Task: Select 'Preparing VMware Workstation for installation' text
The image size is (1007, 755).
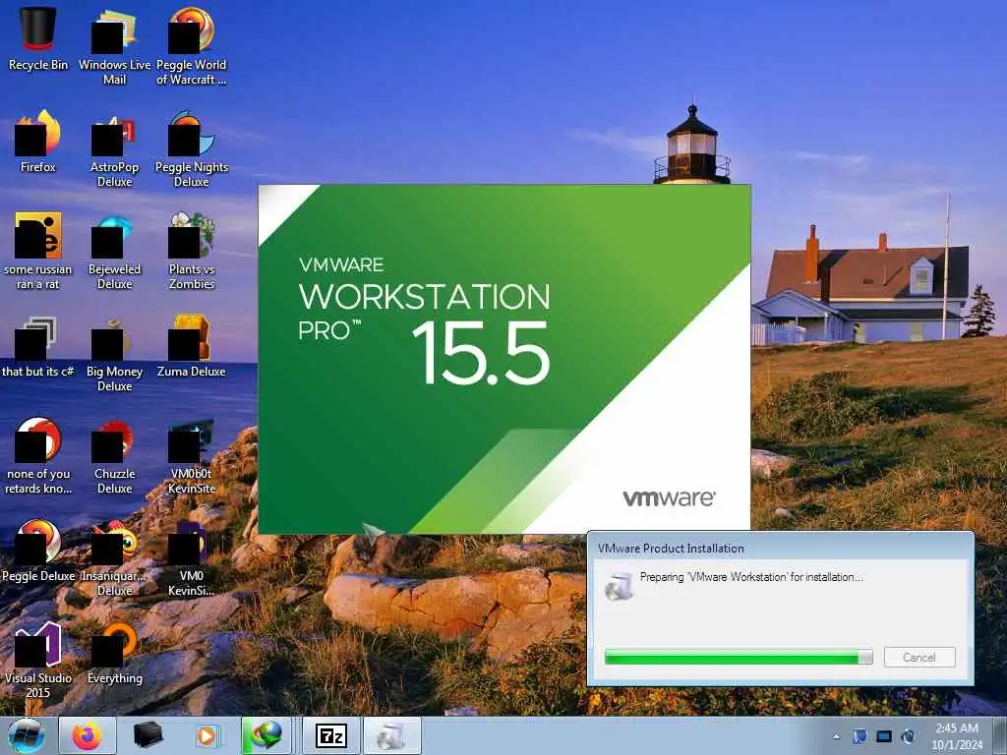Action: click(x=750, y=576)
